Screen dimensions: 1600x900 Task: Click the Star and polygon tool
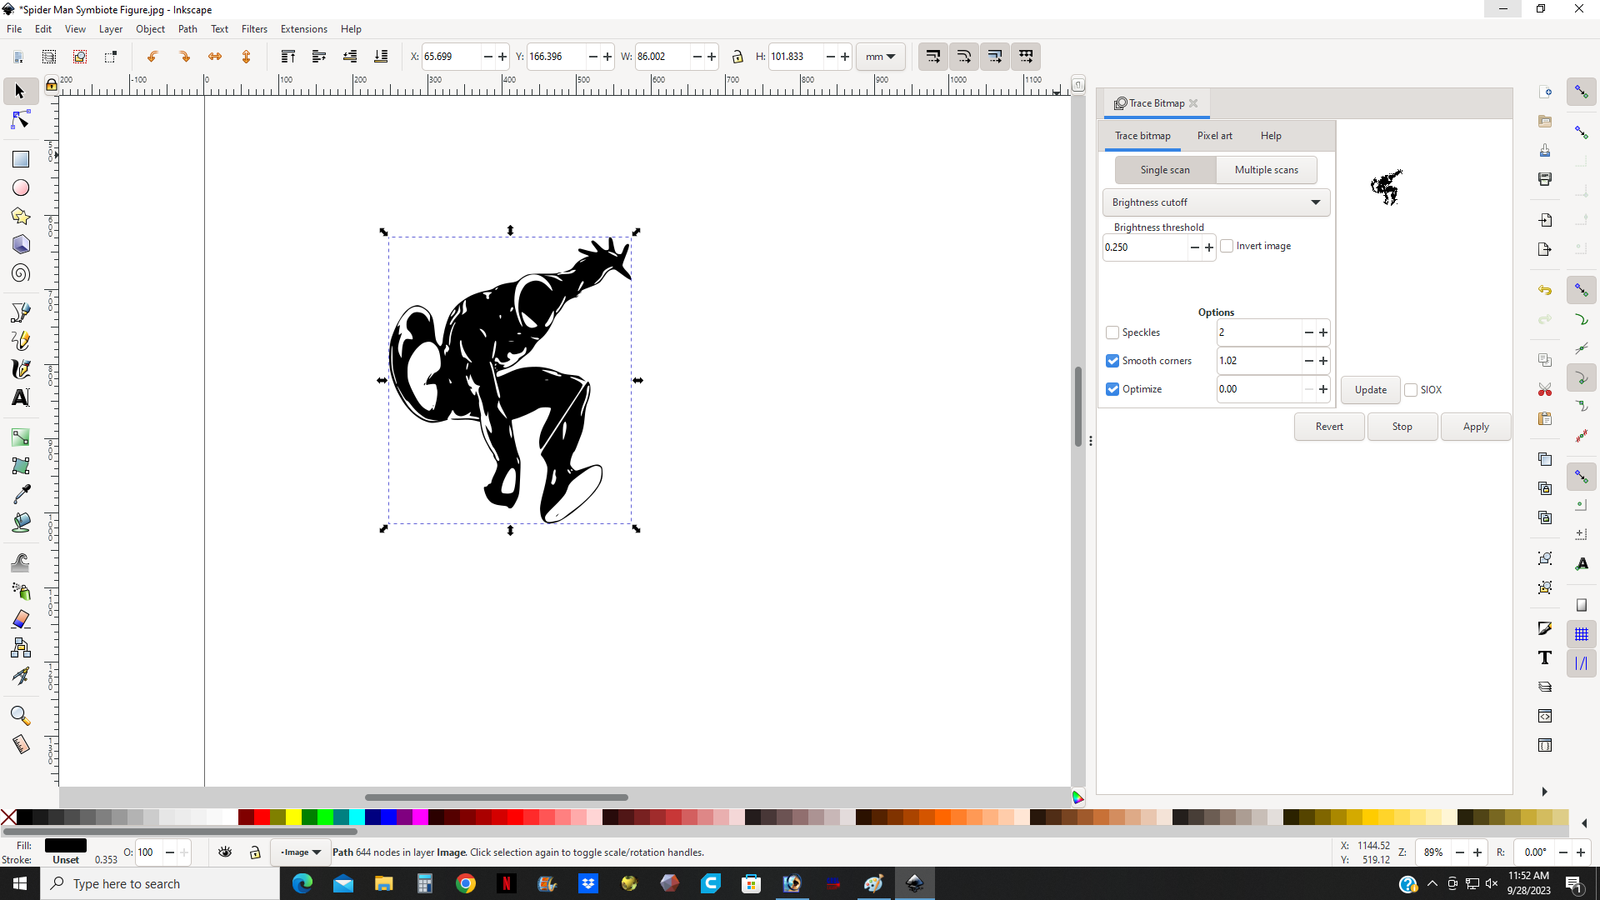coord(21,217)
